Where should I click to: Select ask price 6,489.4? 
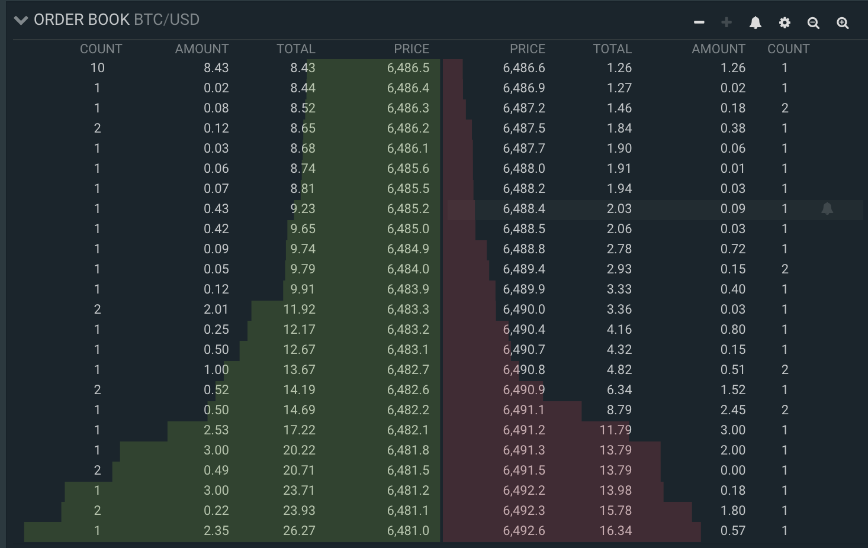[x=524, y=269]
